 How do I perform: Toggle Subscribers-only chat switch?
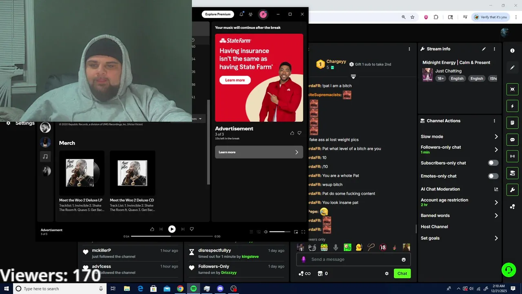493,163
